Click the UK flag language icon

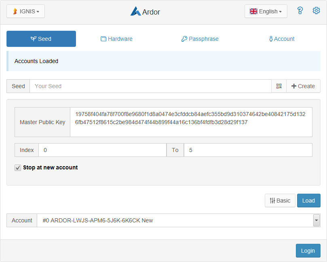[253, 11]
